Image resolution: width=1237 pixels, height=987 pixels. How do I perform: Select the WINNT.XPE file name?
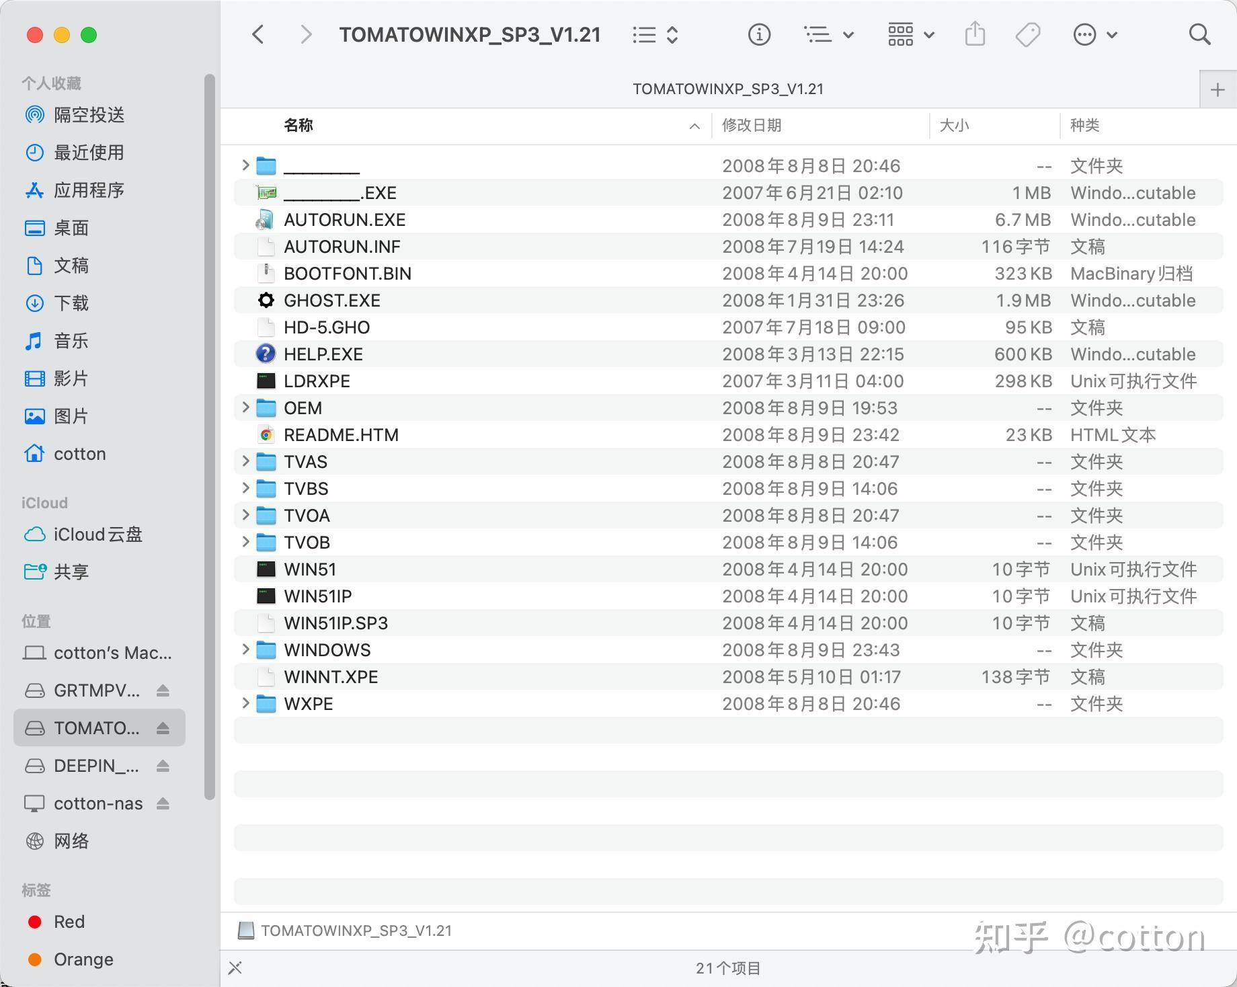331,677
